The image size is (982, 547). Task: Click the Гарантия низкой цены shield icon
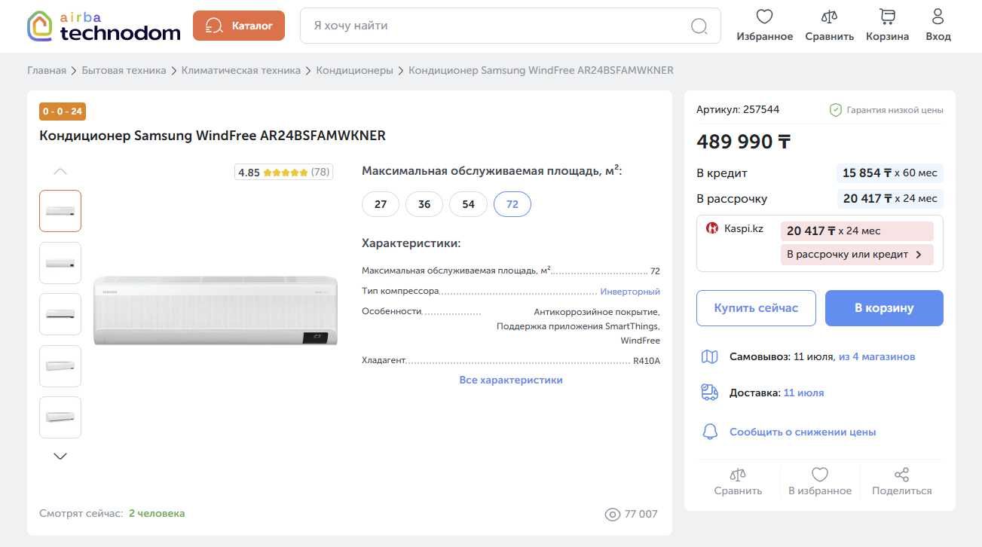pyautogui.click(x=836, y=110)
